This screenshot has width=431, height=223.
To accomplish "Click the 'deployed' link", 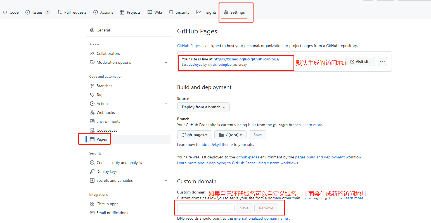I will (195, 65).
